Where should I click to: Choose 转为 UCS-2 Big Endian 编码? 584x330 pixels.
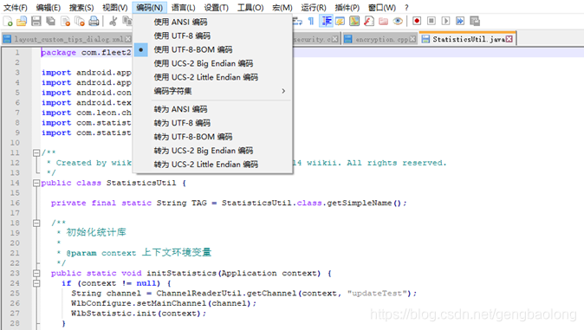click(212, 151)
